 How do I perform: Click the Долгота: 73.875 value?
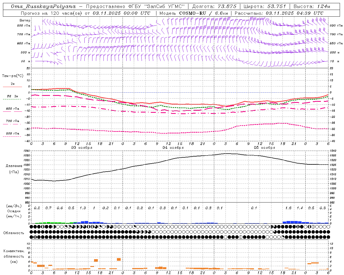click(x=214, y=6)
